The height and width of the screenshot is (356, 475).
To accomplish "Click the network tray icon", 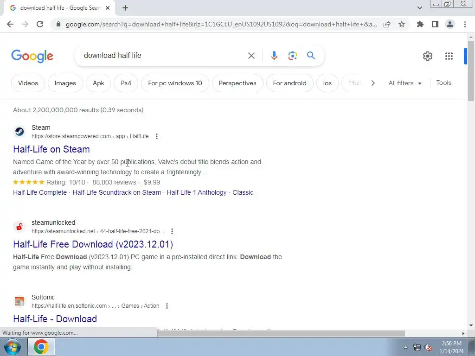I will 417,347.
